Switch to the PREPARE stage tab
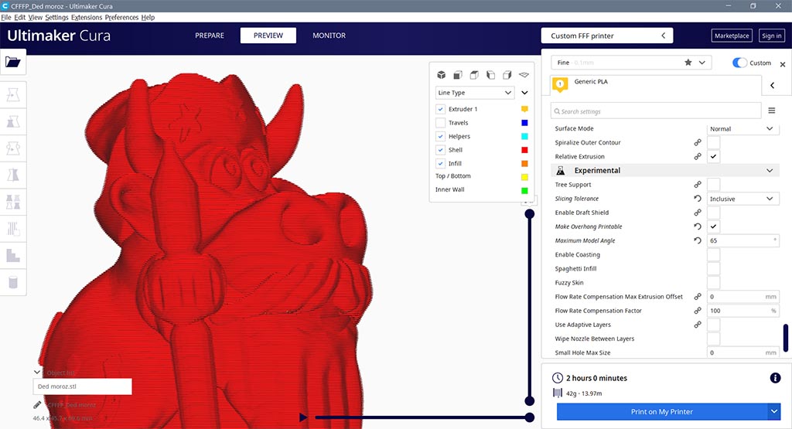 coord(210,36)
